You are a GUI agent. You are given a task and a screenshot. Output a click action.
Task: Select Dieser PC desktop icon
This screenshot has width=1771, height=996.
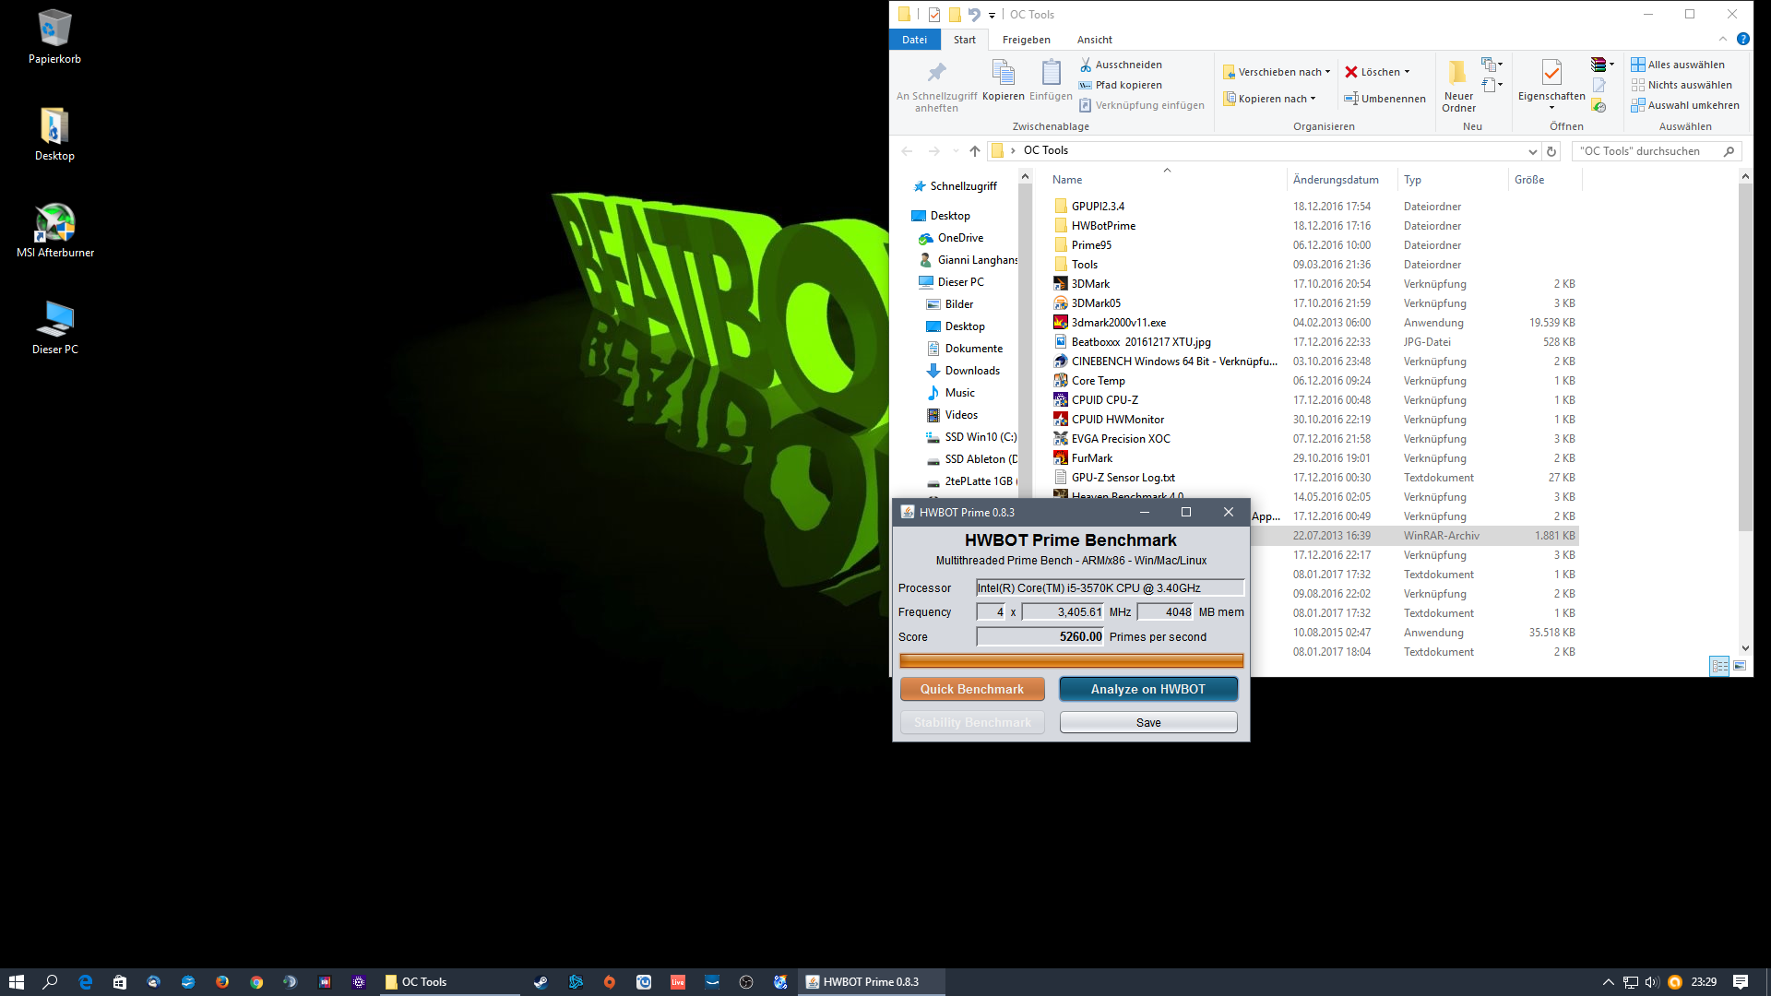click(x=55, y=327)
